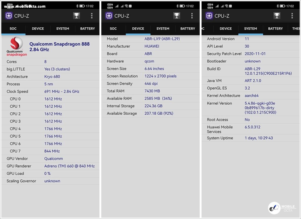Screen dimensions: 301x219
Task: Select the Scaling Governor value "unknown"
Action: pos(52,181)
